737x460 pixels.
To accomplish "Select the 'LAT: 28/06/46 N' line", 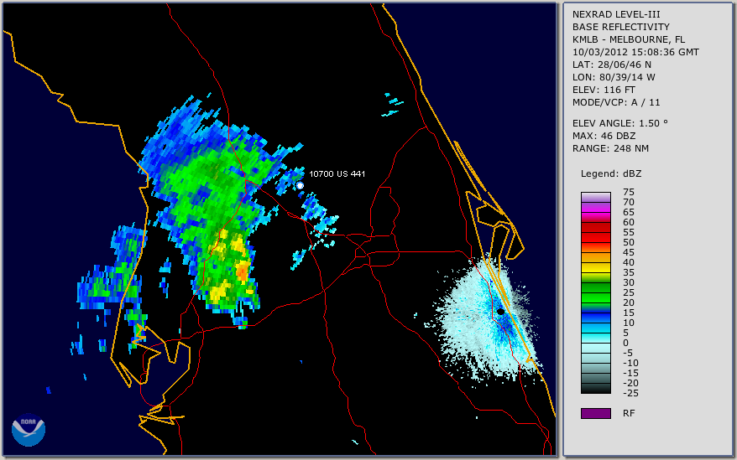I will (x=611, y=65).
